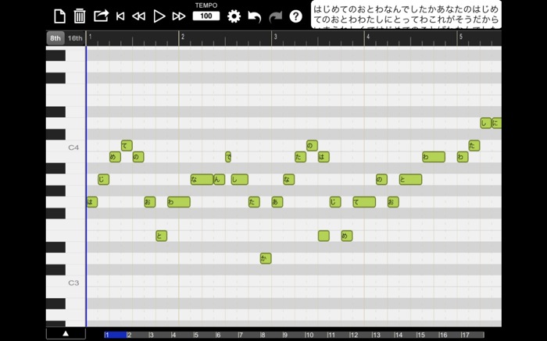Select the lowest か note

pyautogui.click(x=266, y=258)
